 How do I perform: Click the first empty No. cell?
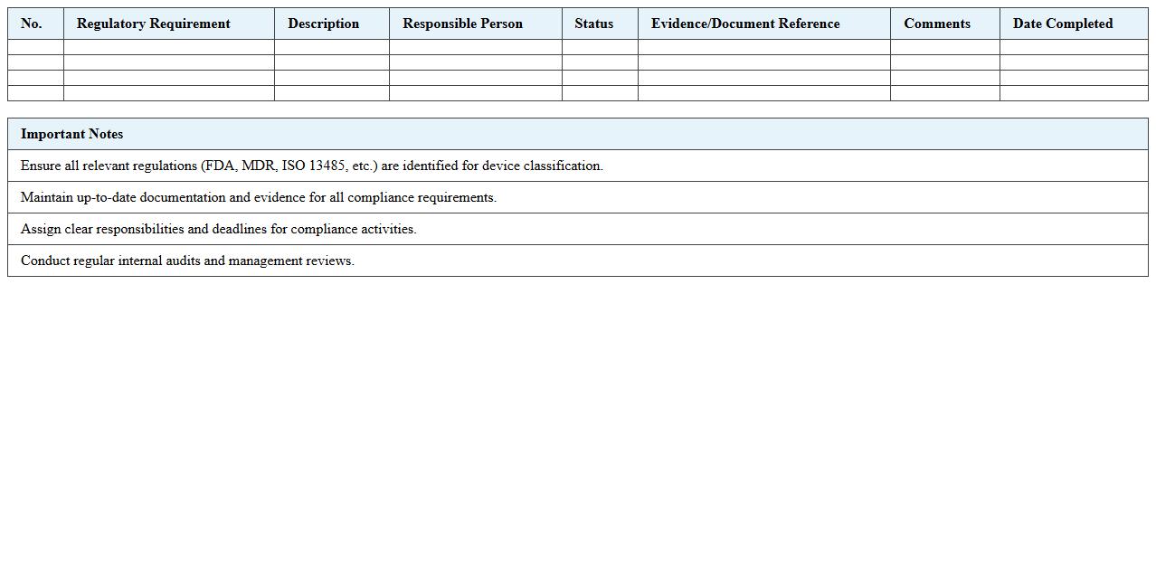click(x=33, y=46)
